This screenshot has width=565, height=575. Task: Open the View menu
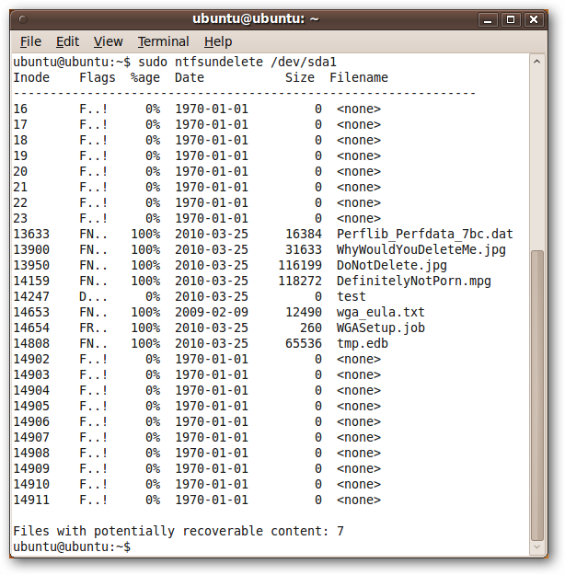pos(108,41)
